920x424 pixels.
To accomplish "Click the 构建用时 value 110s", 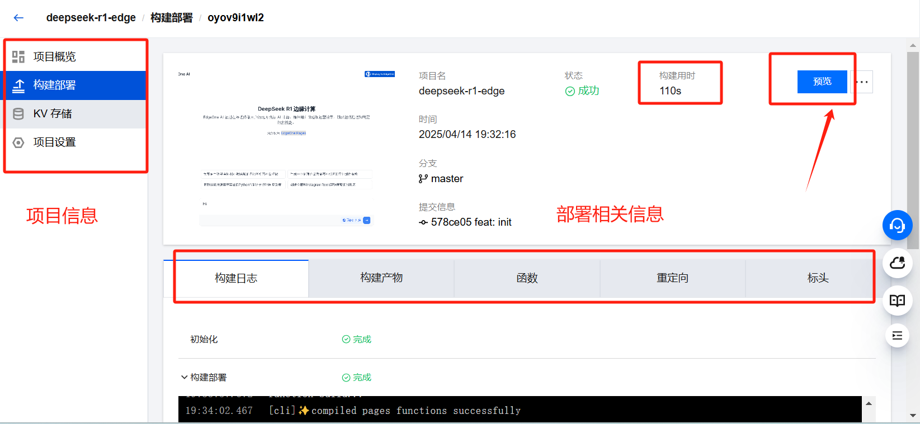I will pos(670,91).
